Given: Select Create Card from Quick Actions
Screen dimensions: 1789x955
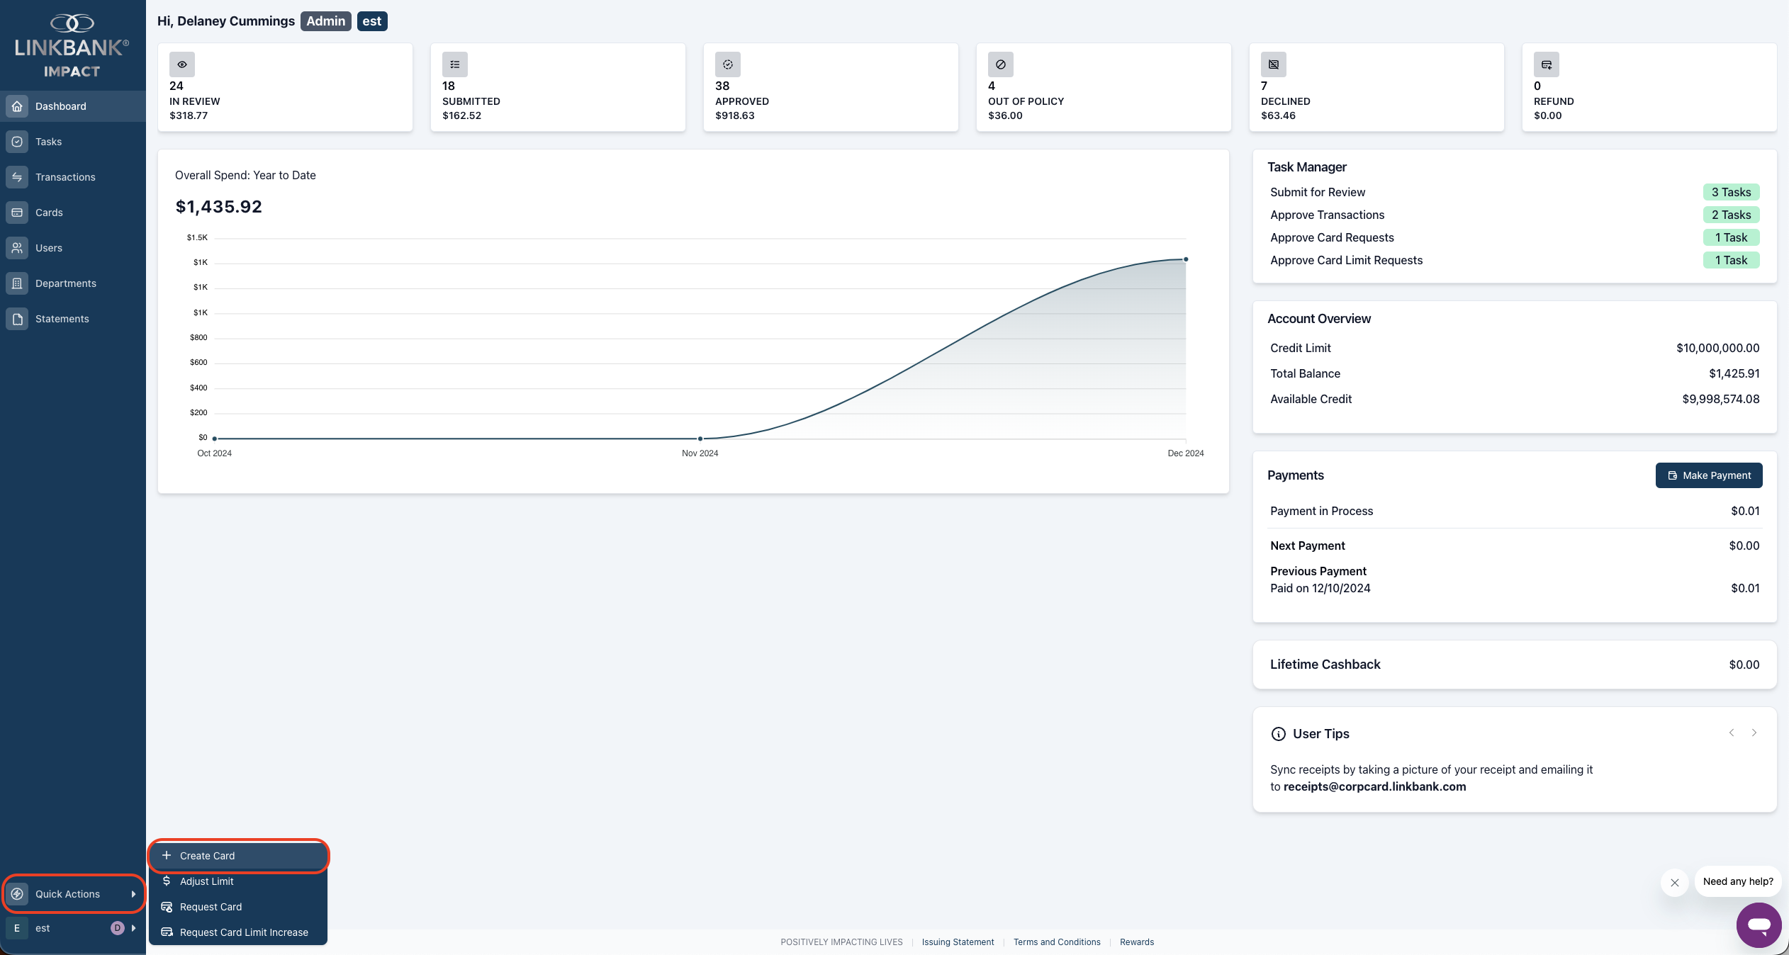Looking at the screenshot, I should [x=207, y=856].
